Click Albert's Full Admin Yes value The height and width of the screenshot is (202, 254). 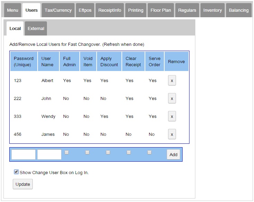pos(67,81)
